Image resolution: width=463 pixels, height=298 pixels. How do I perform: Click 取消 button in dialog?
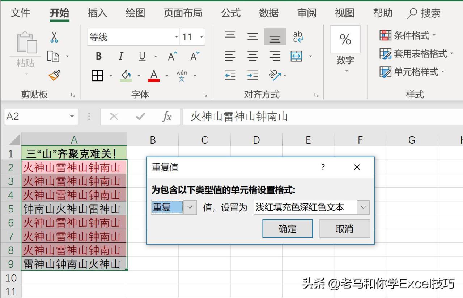tap(344, 229)
